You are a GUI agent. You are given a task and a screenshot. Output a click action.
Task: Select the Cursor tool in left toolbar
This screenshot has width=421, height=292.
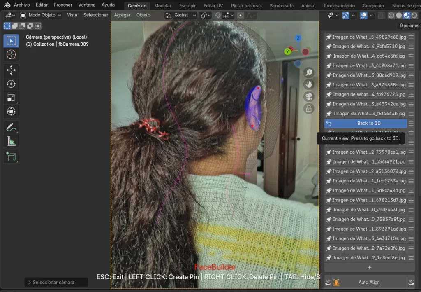pos(11,55)
